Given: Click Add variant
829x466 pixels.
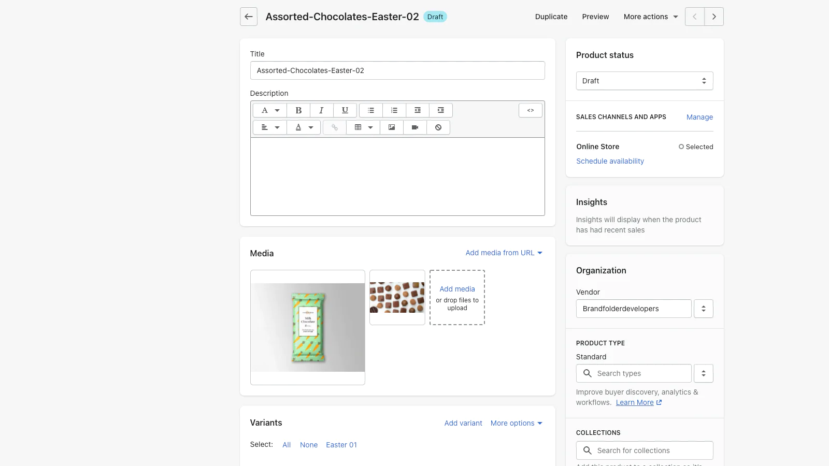Looking at the screenshot, I should click(x=463, y=423).
